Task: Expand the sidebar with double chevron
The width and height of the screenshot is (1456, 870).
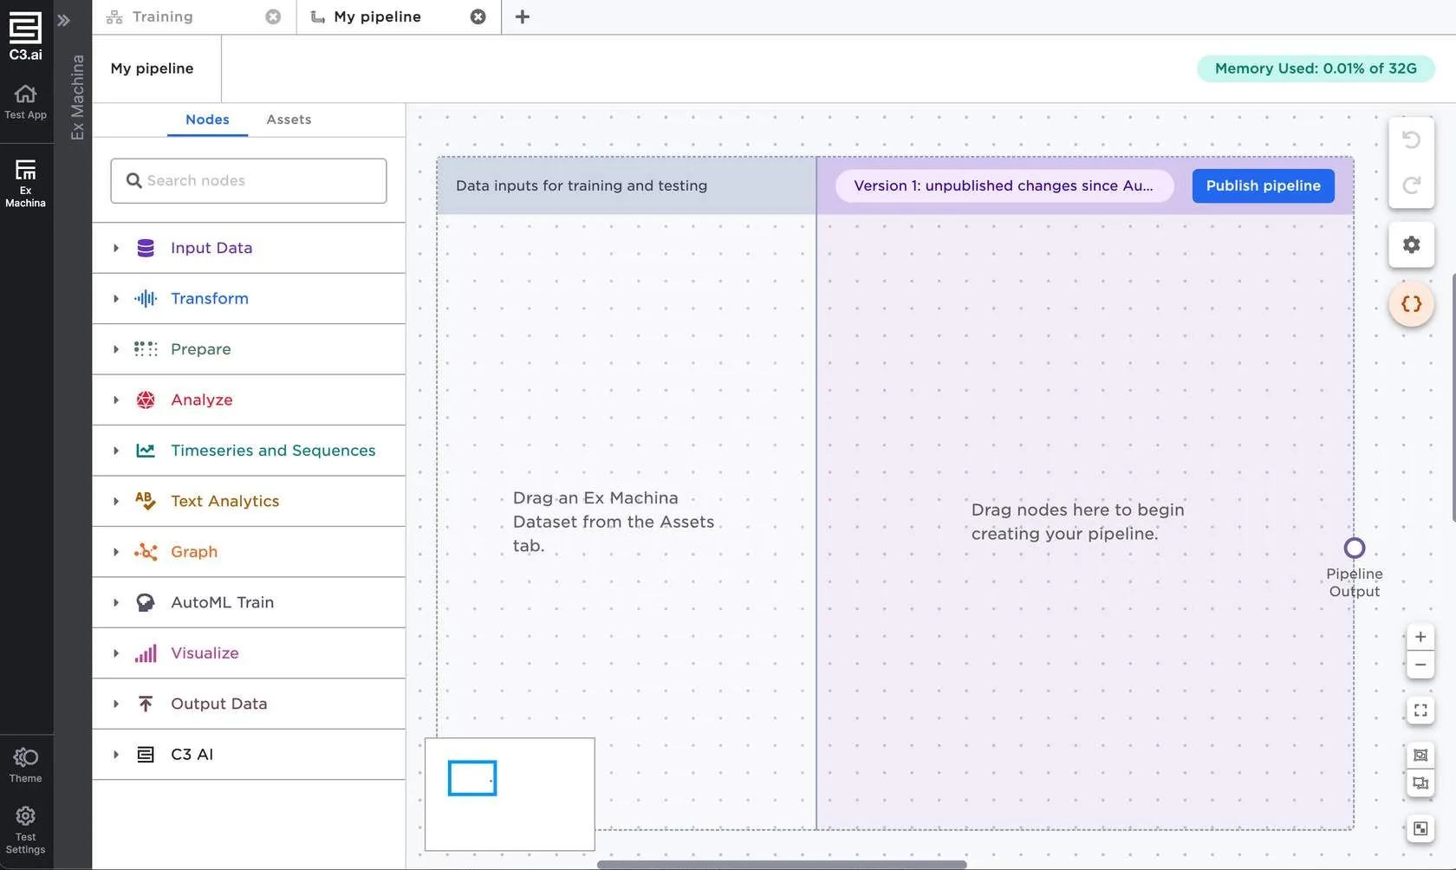Action: pos(63,20)
